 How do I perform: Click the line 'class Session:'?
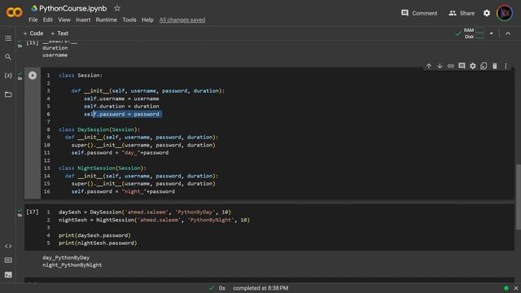point(81,76)
